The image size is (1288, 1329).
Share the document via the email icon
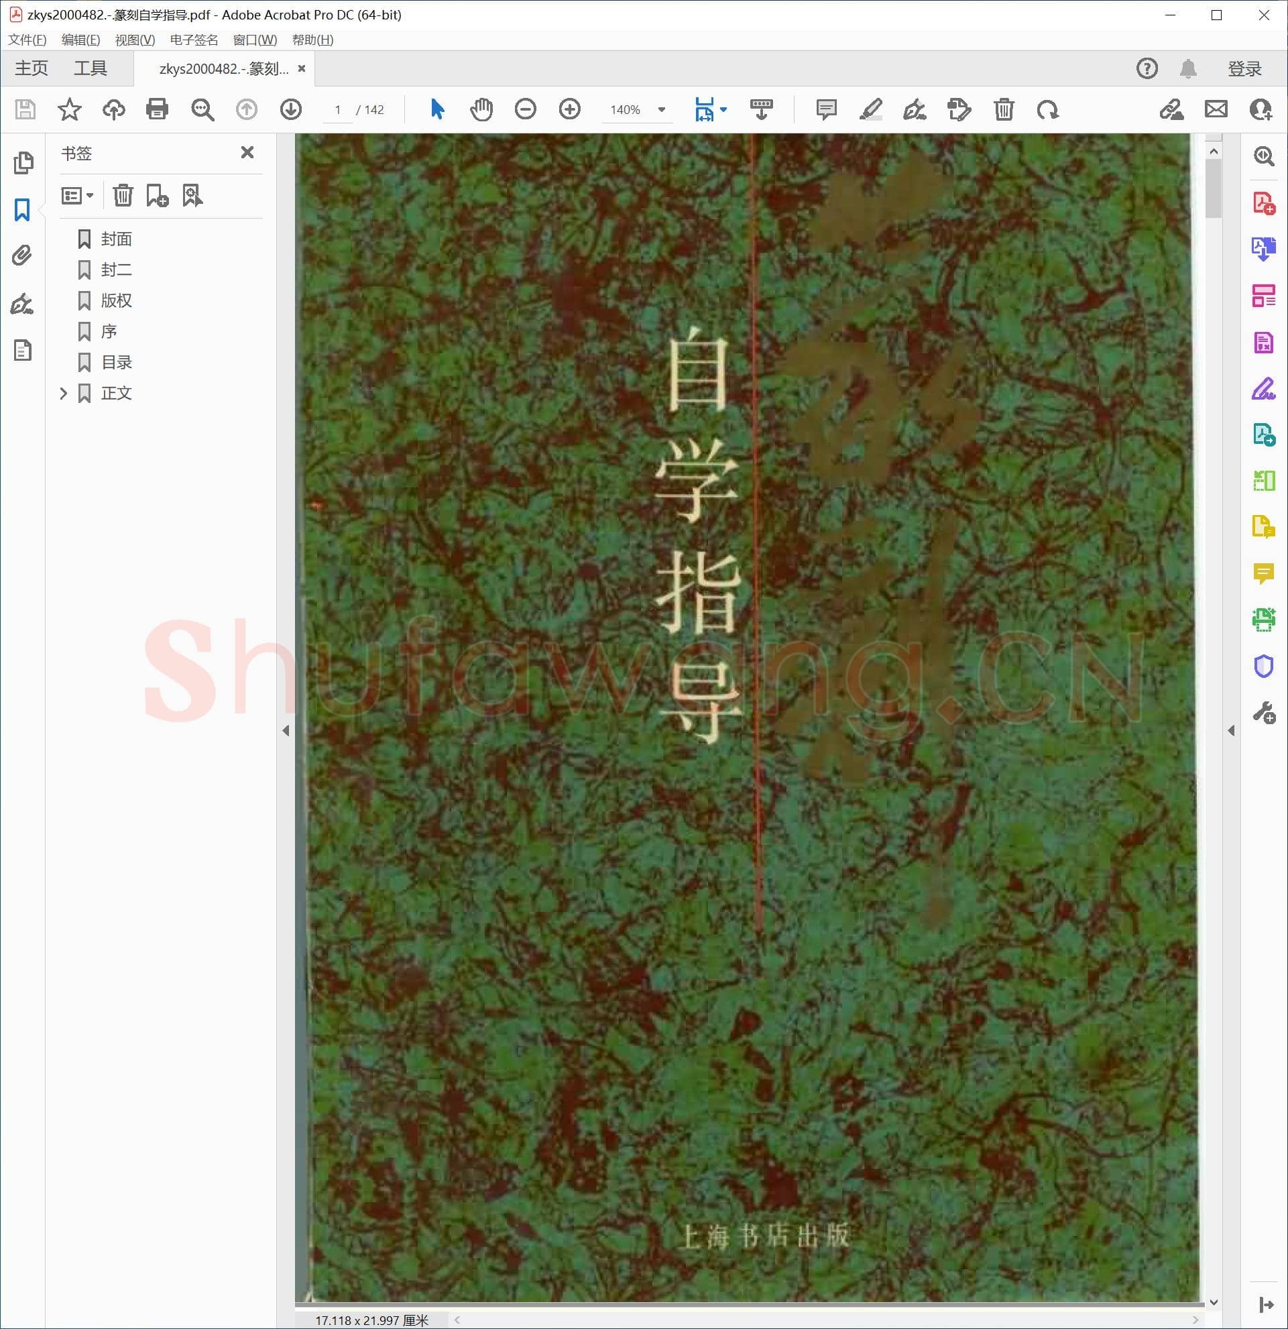tap(1216, 109)
